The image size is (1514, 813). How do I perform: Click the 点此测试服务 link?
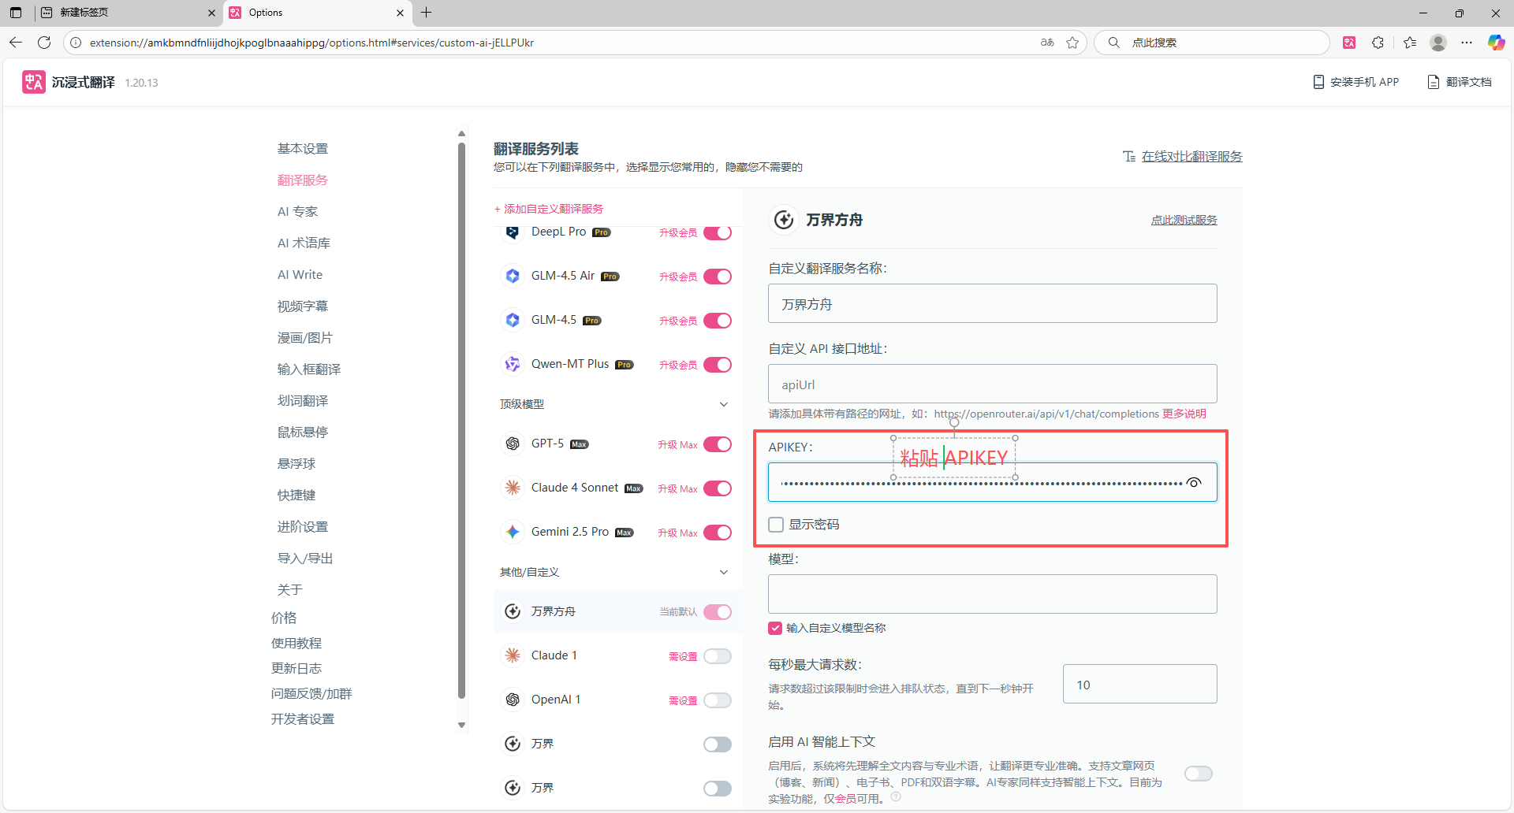pos(1184,220)
